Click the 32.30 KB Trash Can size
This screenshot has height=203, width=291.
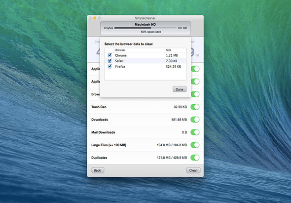180,107
